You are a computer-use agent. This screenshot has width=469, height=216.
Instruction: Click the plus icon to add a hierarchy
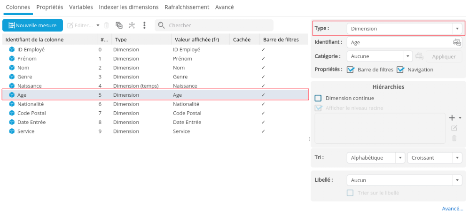(x=452, y=118)
